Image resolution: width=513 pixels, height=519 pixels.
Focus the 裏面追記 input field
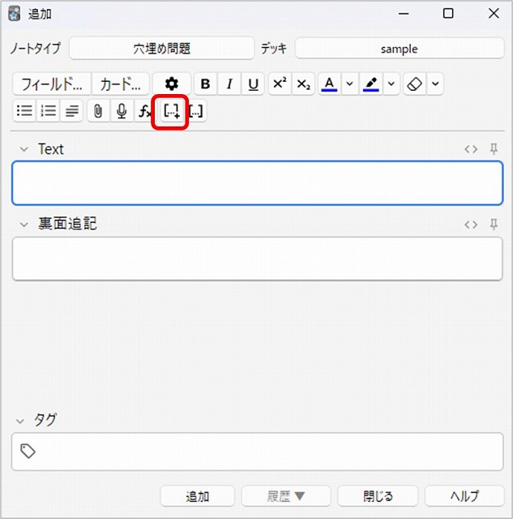coord(258,259)
